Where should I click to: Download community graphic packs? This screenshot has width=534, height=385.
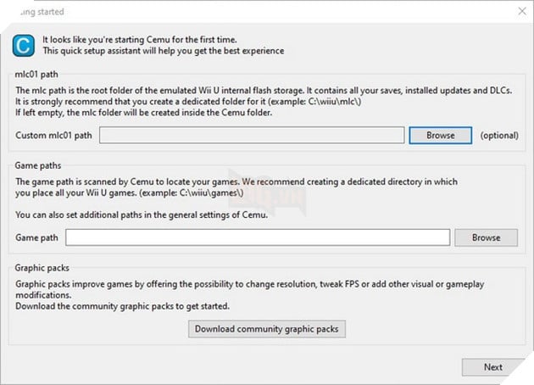click(267, 328)
